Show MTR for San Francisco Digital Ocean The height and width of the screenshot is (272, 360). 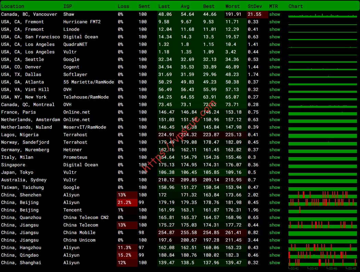tap(274, 37)
